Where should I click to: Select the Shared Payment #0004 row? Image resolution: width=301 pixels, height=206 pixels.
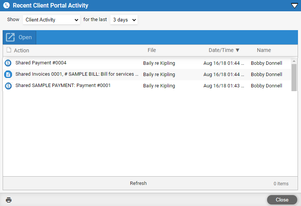coord(41,63)
